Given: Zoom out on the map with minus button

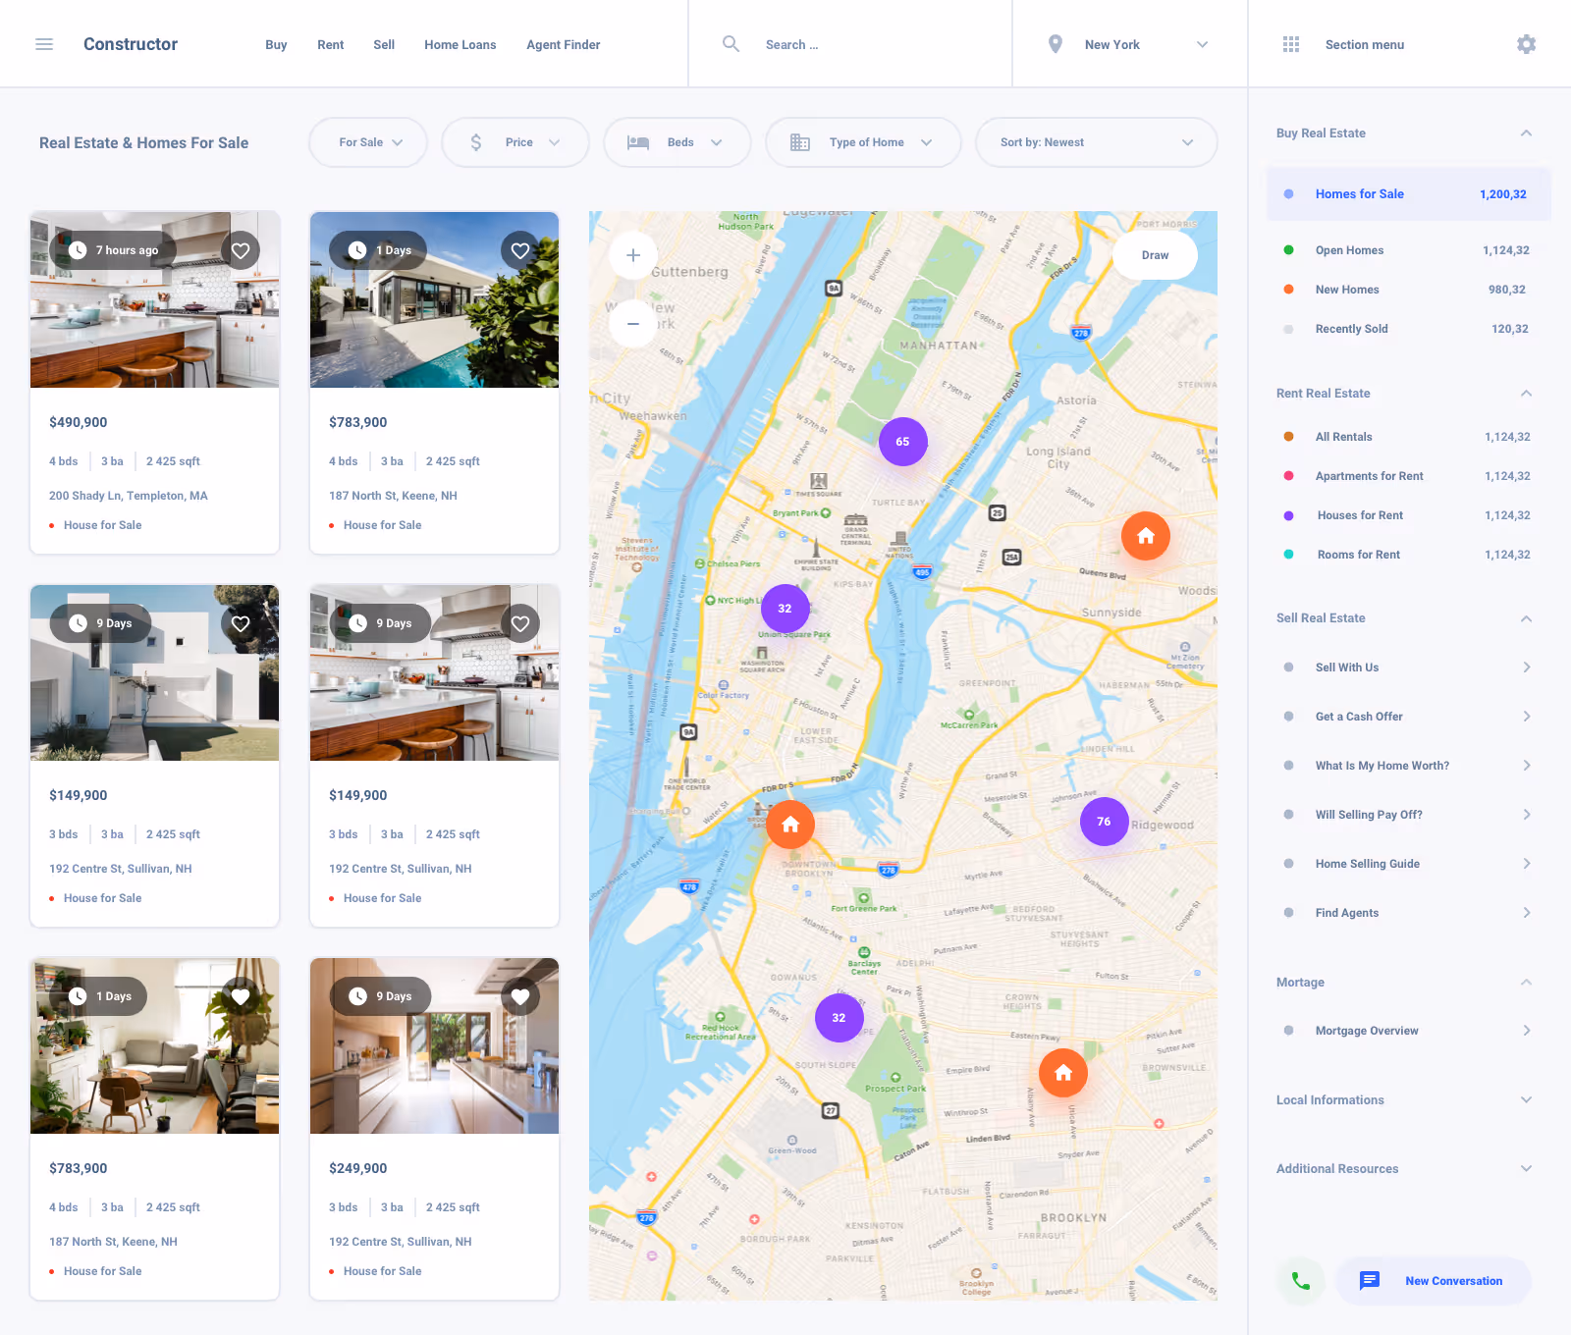Looking at the screenshot, I should 632,324.
